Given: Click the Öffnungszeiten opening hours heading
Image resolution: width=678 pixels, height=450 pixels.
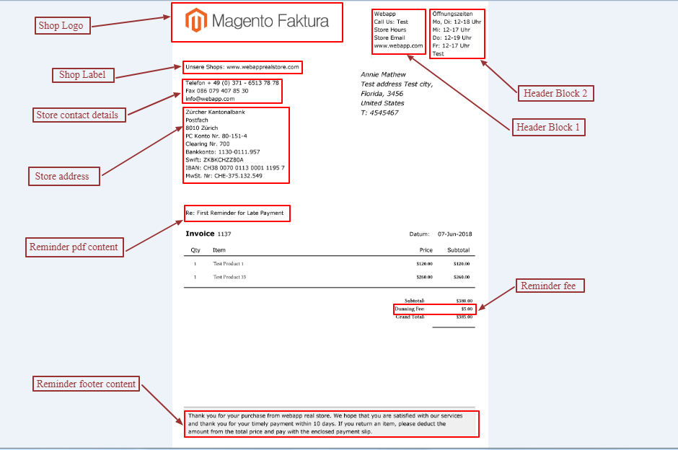Looking at the screenshot, I should click(452, 14).
